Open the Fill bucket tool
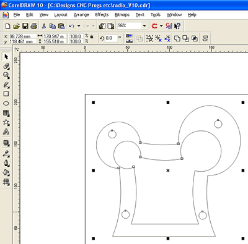 [x=6, y=172]
